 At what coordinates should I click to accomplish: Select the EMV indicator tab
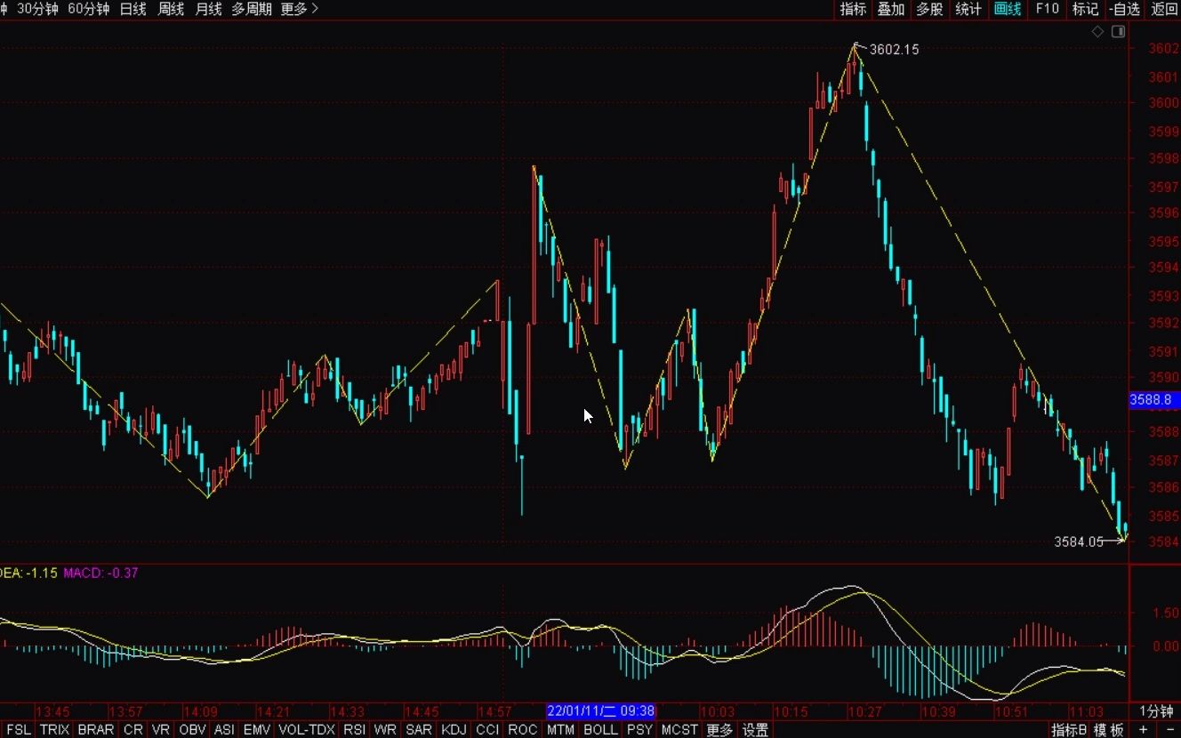click(256, 730)
